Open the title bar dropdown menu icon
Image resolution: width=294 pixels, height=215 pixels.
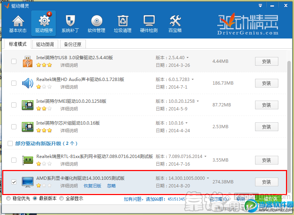click(x=261, y=5)
